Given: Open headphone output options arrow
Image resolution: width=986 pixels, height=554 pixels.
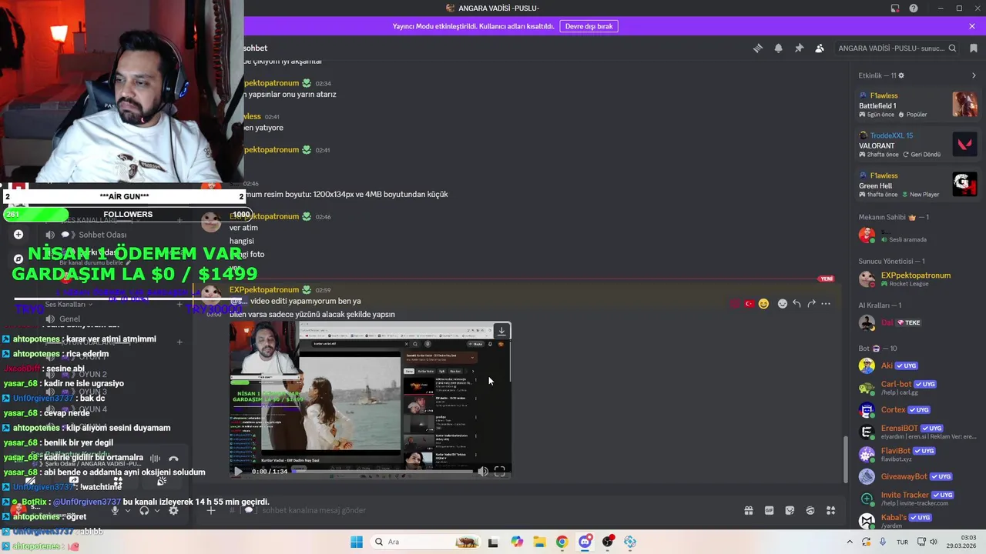Looking at the screenshot, I should (x=157, y=510).
